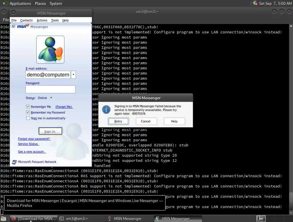Toggle the Remember Me checkbox

[28, 107]
